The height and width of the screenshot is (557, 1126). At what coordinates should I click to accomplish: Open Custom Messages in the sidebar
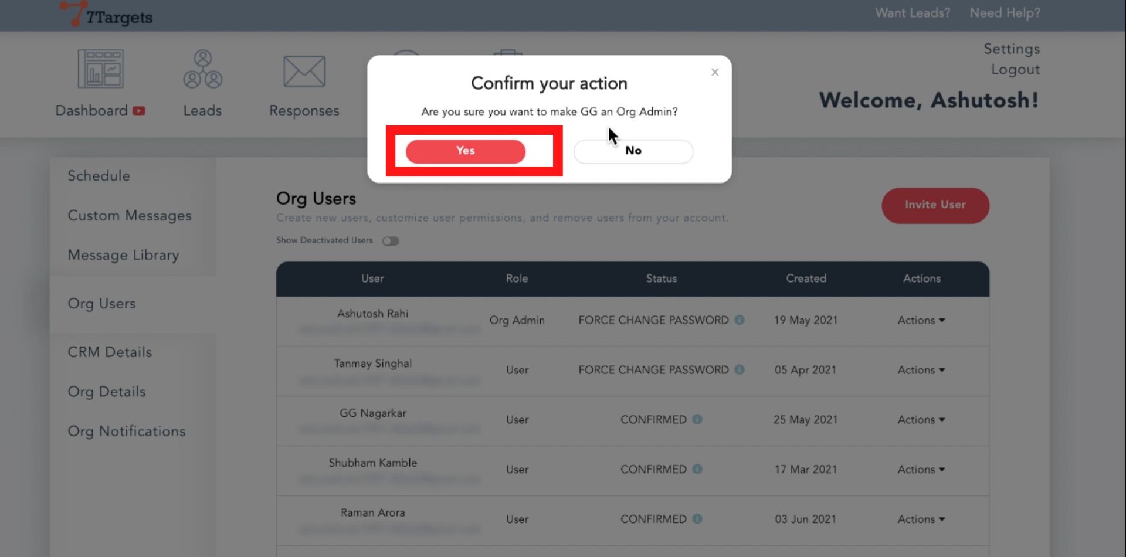pyautogui.click(x=130, y=216)
